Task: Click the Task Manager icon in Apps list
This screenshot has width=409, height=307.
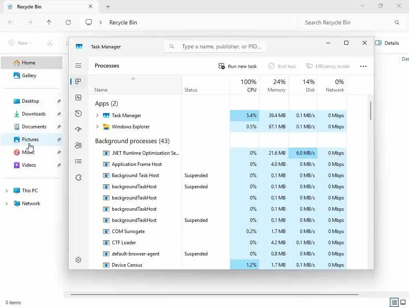Action: pos(106,116)
